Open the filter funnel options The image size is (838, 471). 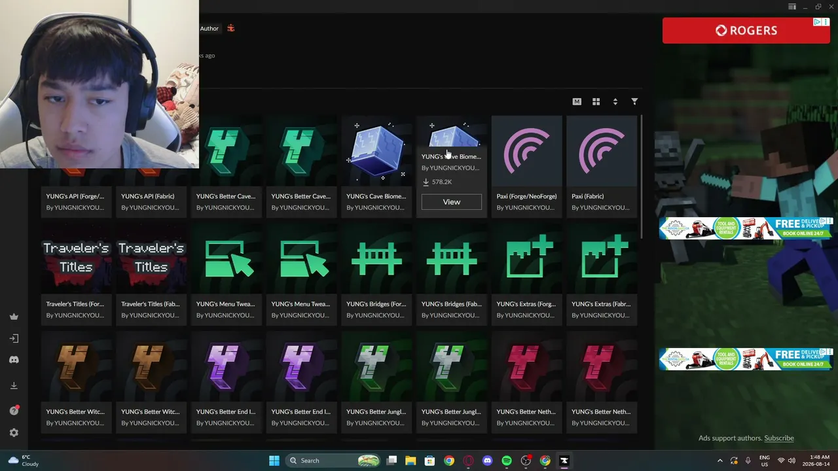click(x=634, y=101)
